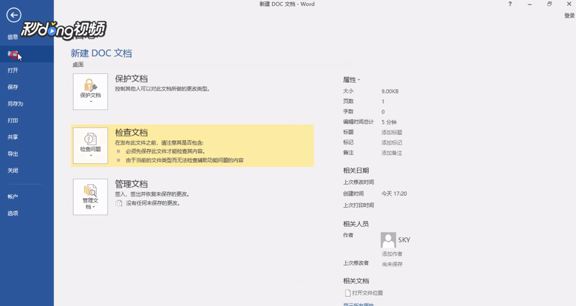Viewport: 576px width, 306px height.
Task: Click 添加标题 field to add a title
Action: [392, 132]
